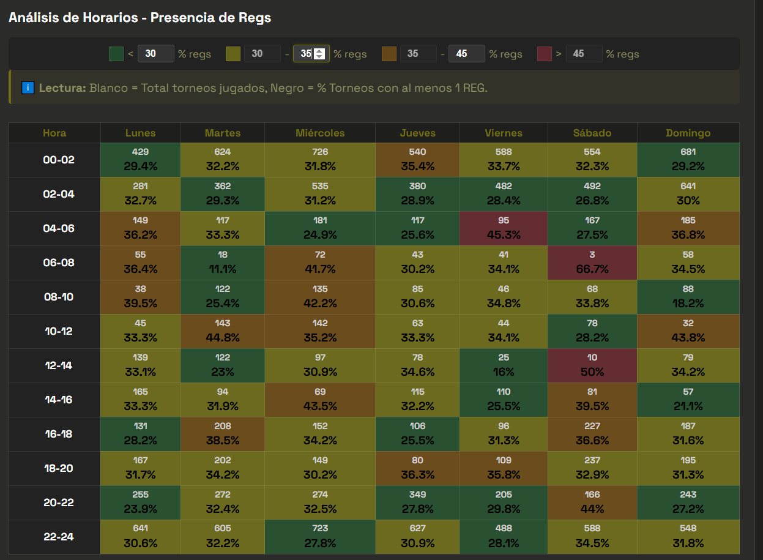Screen dimensions: 763x560
Task: Select the Viernes 04-06 cell showing 45.3%
Action: pyautogui.click(x=503, y=228)
